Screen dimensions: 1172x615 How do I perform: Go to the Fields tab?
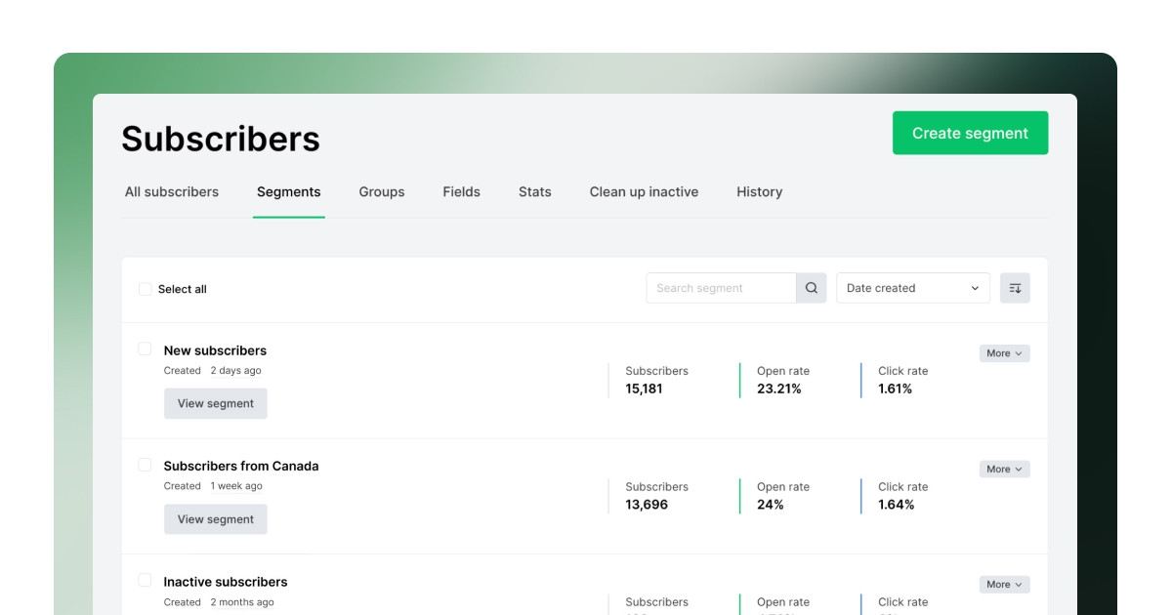(x=461, y=192)
